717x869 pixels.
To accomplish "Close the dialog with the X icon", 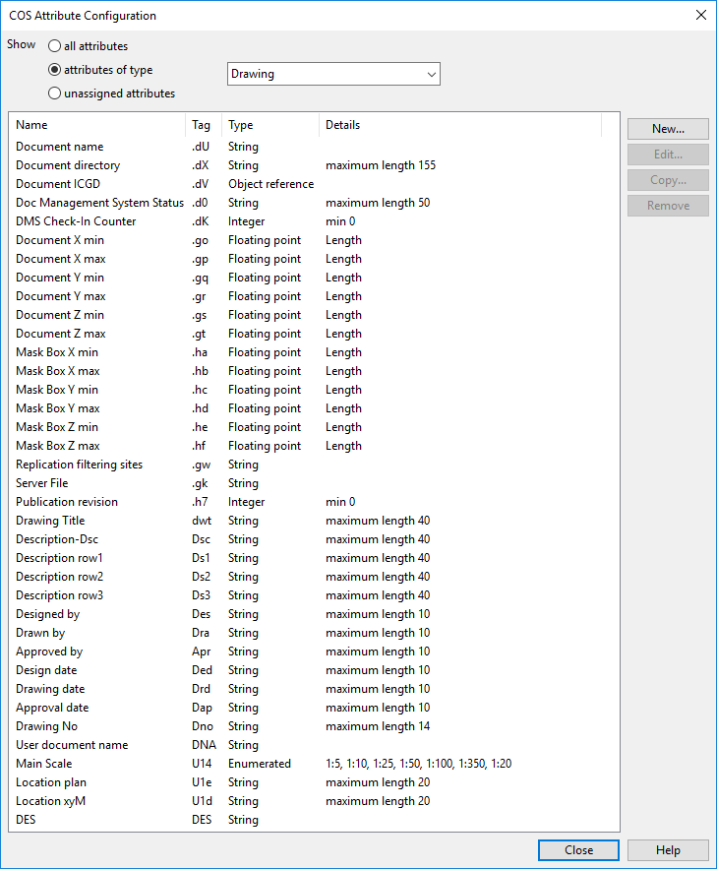I will [x=700, y=15].
